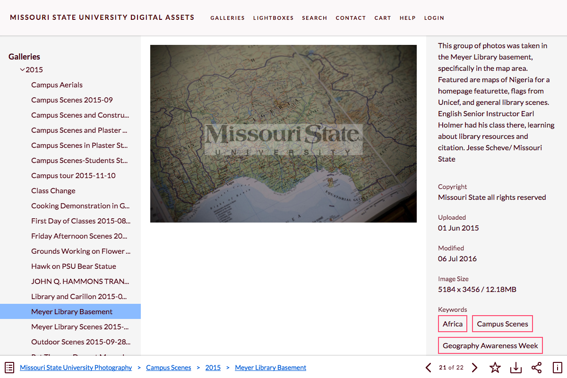Click the '06 Jul 2016' modified date

click(x=457, y=259)
